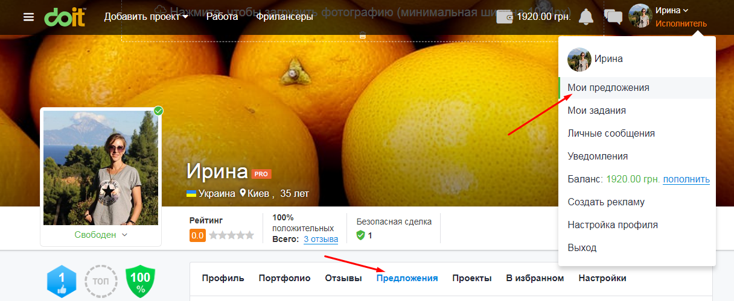Open the wallet balance icon
734x301 pixels.
pos(505,17)
